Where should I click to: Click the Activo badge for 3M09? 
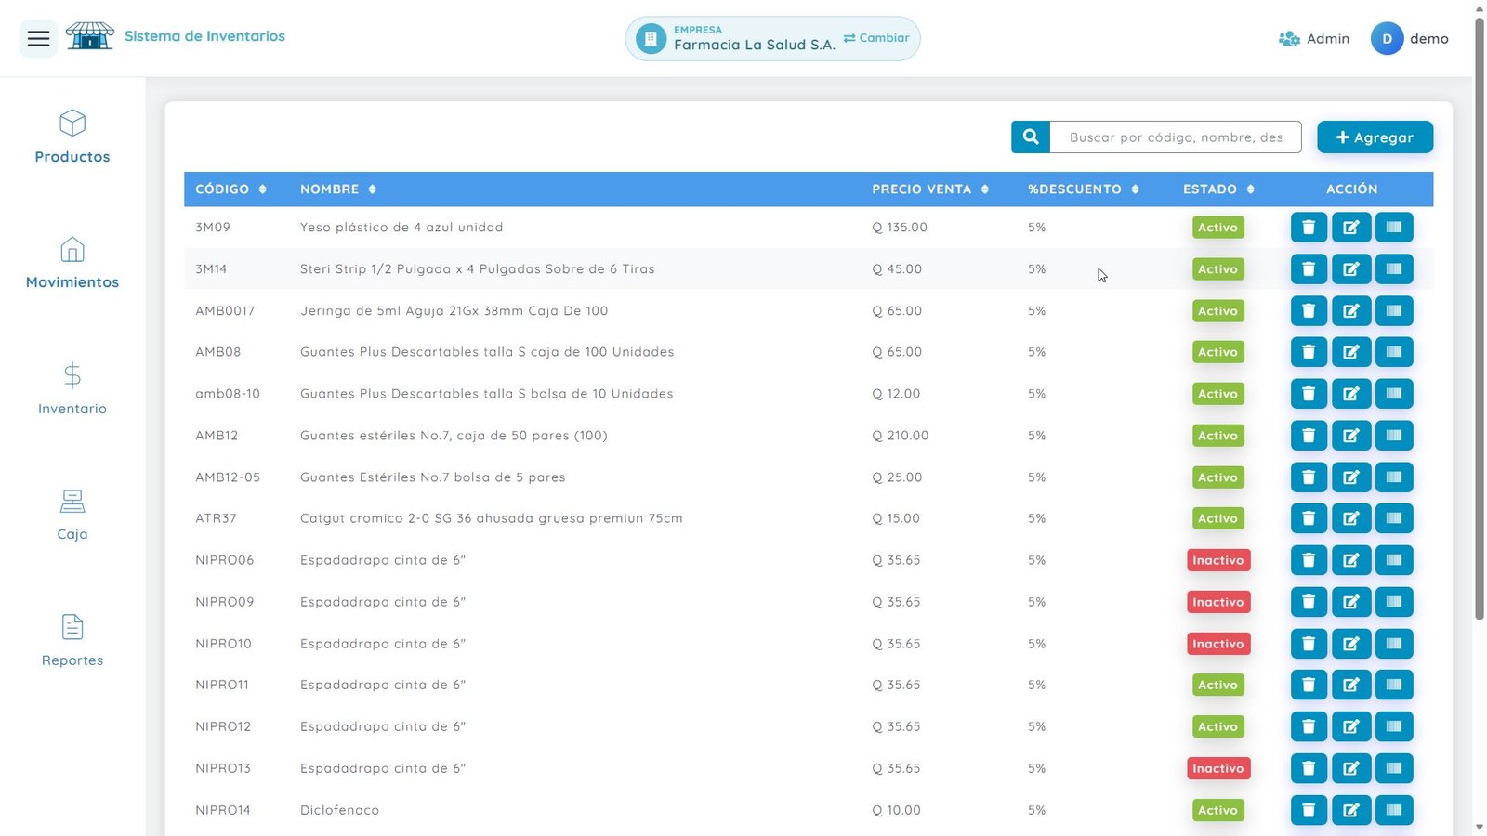coord(1218,228)
